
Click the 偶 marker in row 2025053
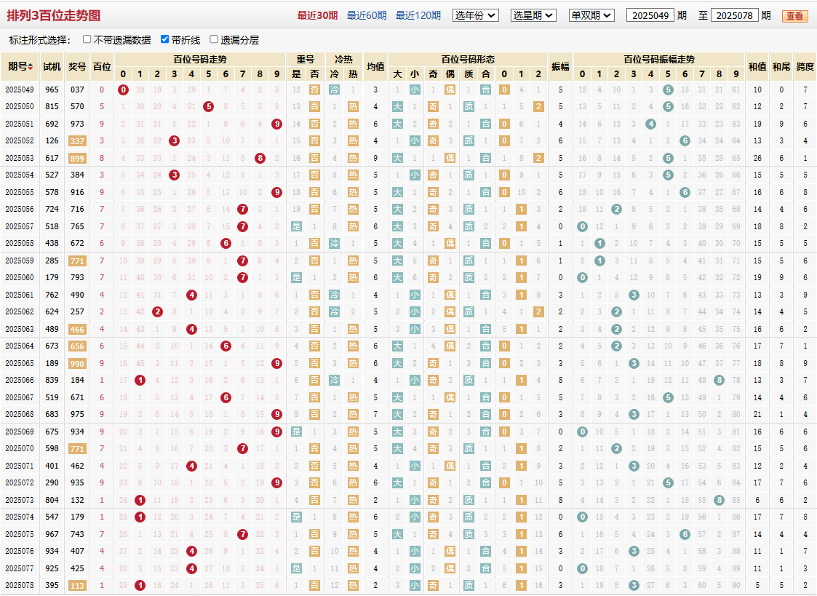(450, 158)
